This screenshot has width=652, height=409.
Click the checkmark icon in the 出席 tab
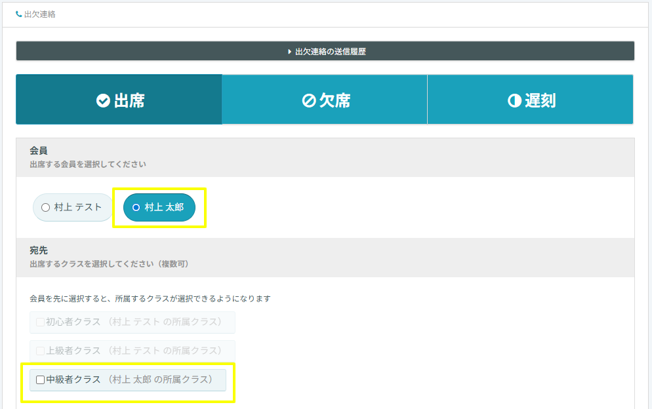[103, 100]
